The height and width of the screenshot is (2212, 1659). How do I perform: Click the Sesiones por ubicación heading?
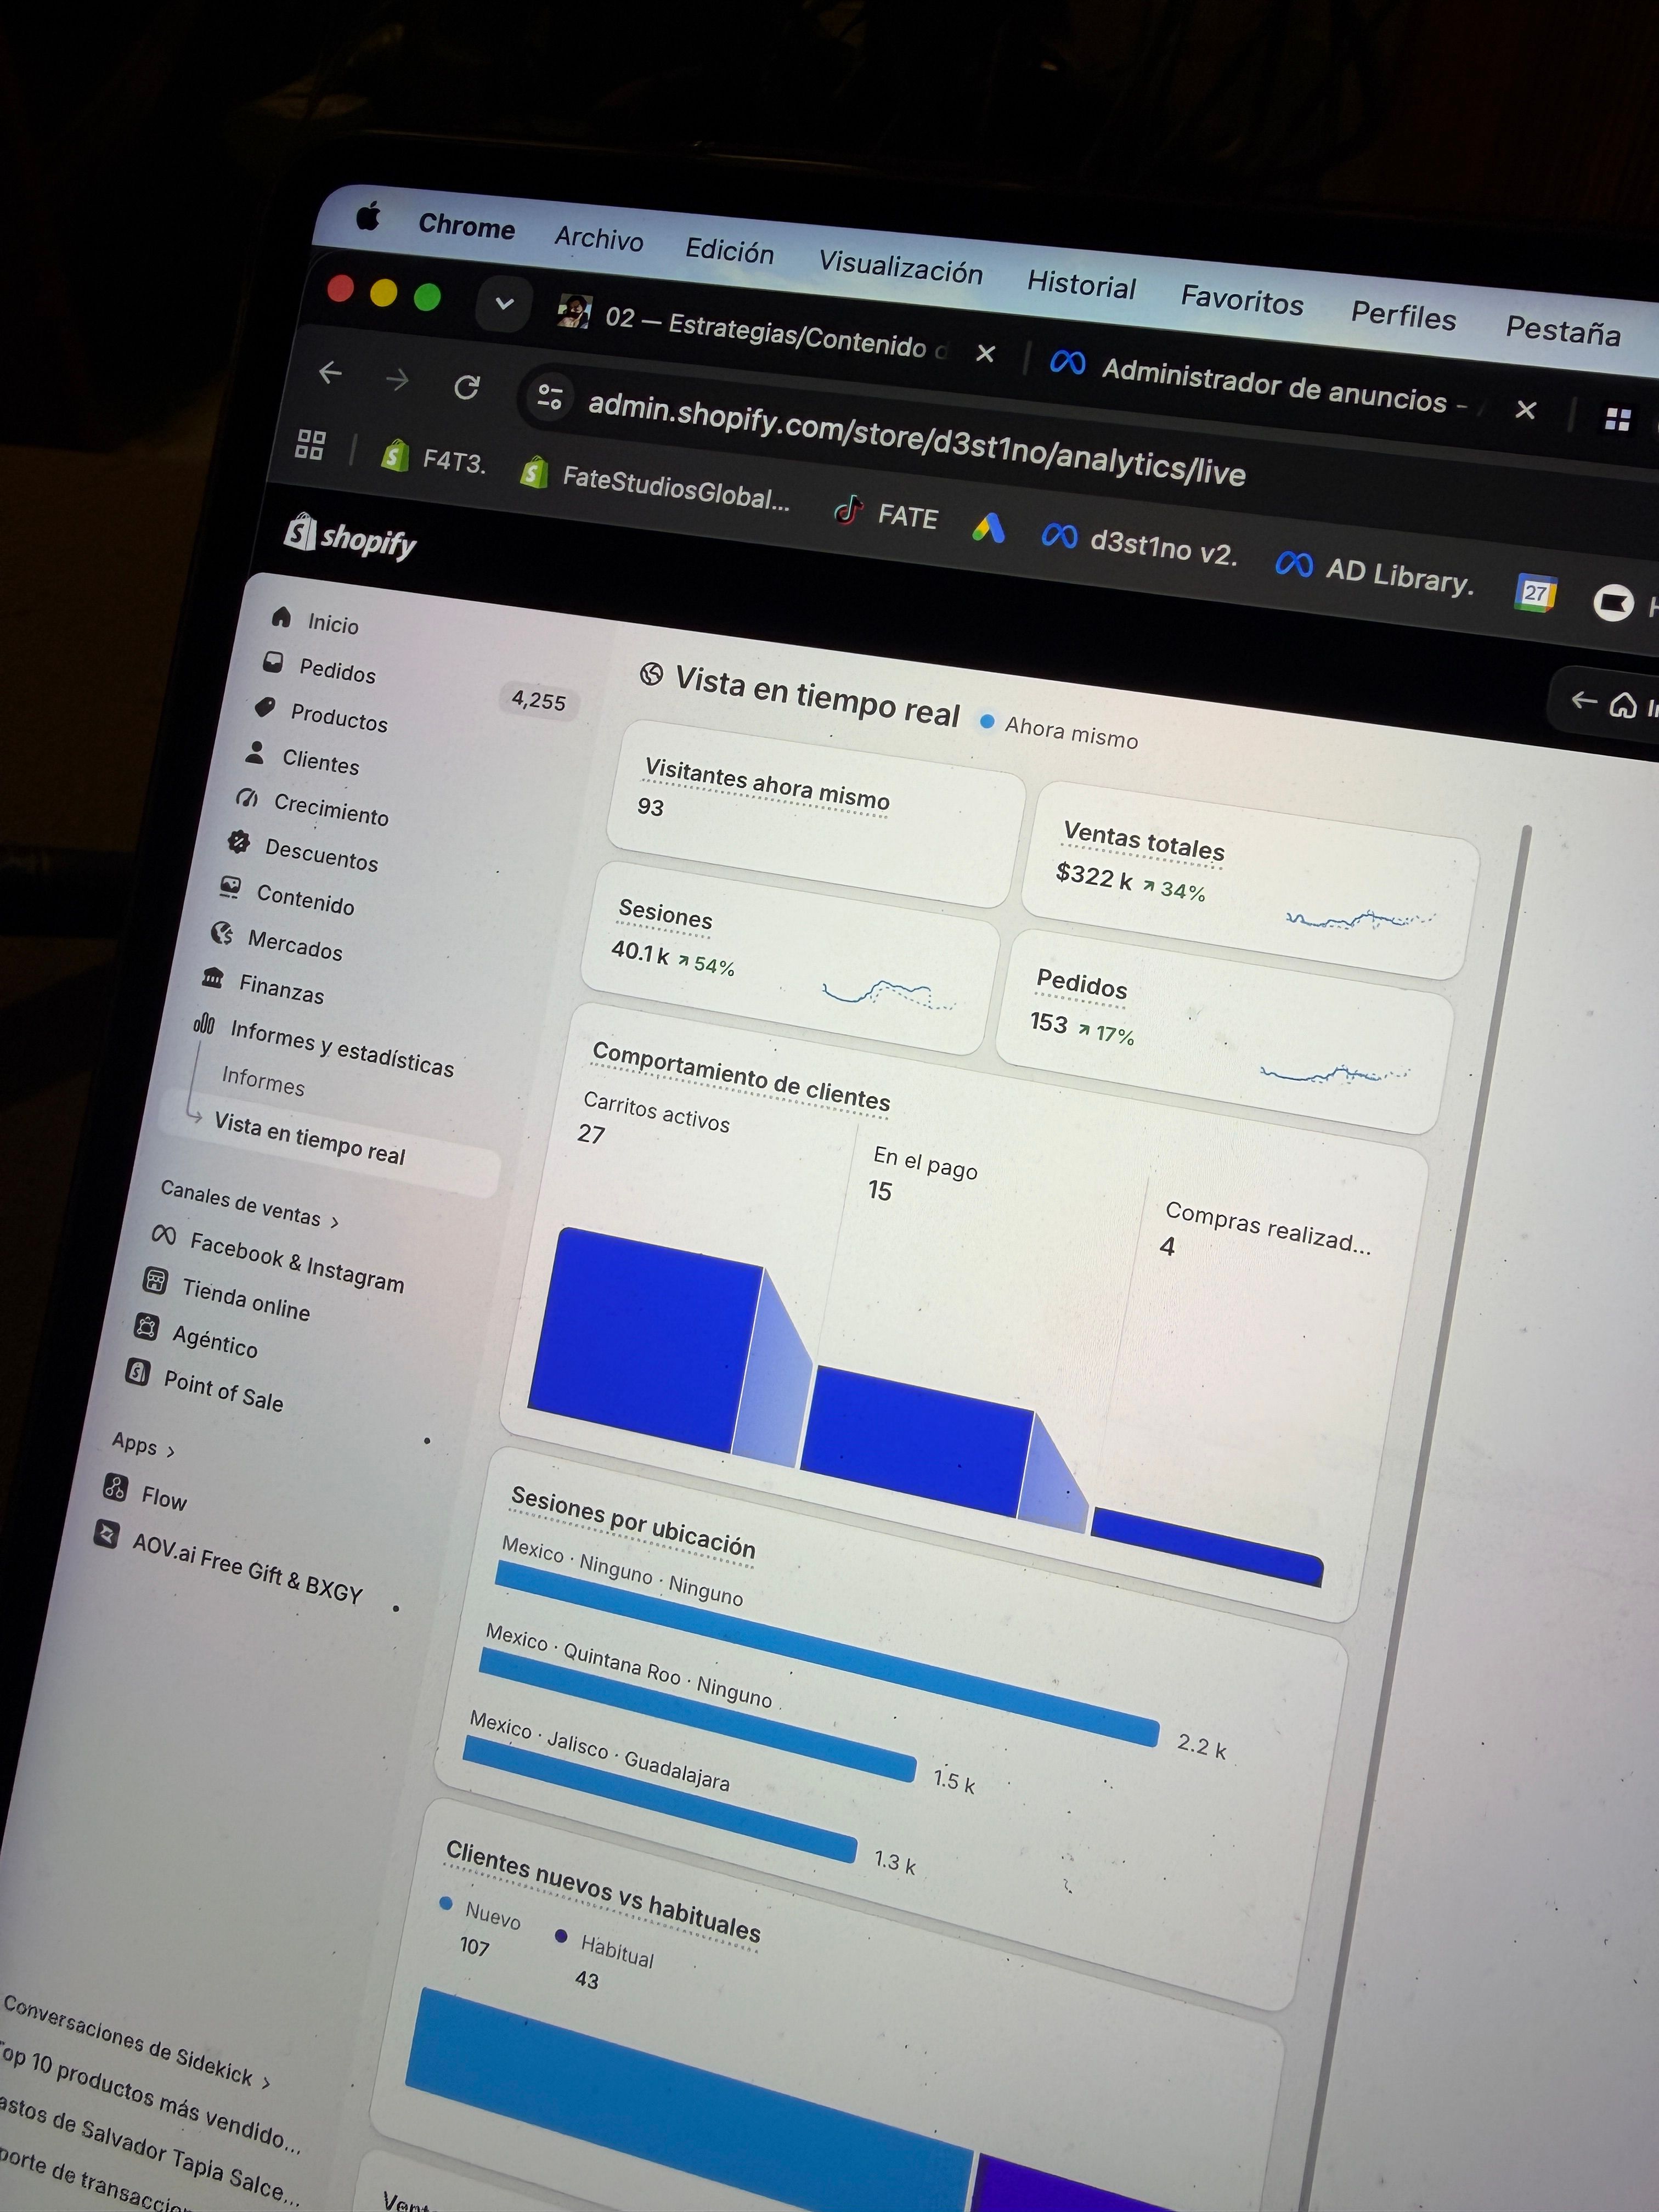[633, 1522]
